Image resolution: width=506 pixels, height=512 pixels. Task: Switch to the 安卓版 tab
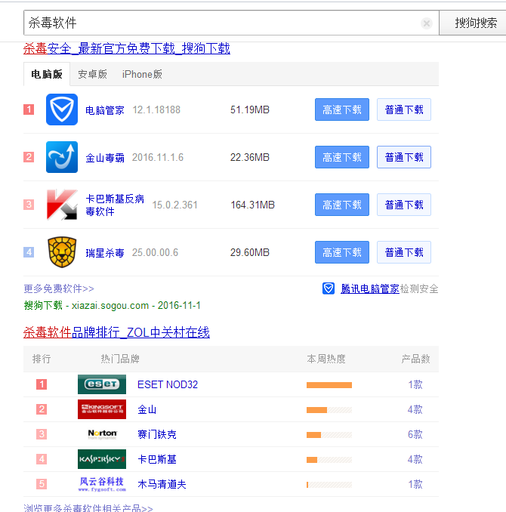(x=92, y=74)
